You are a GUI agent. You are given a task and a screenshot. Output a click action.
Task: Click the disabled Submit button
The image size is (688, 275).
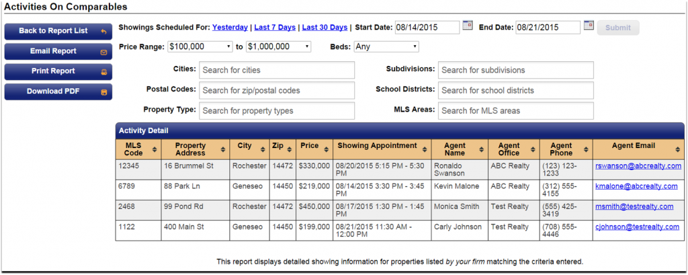618,28
